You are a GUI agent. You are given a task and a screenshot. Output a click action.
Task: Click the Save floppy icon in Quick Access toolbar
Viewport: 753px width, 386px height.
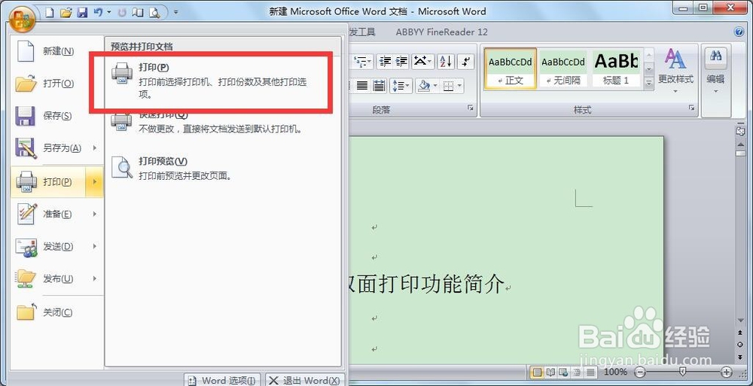82,12
